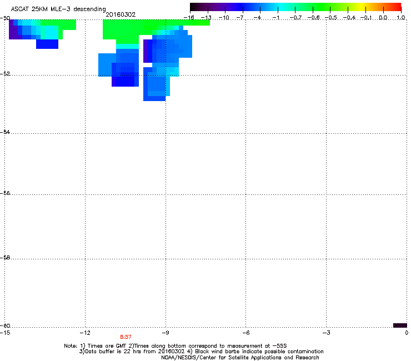411x361 pixels.
Task: Click the colorbar label -0.1
Action: tap(366, 18)
